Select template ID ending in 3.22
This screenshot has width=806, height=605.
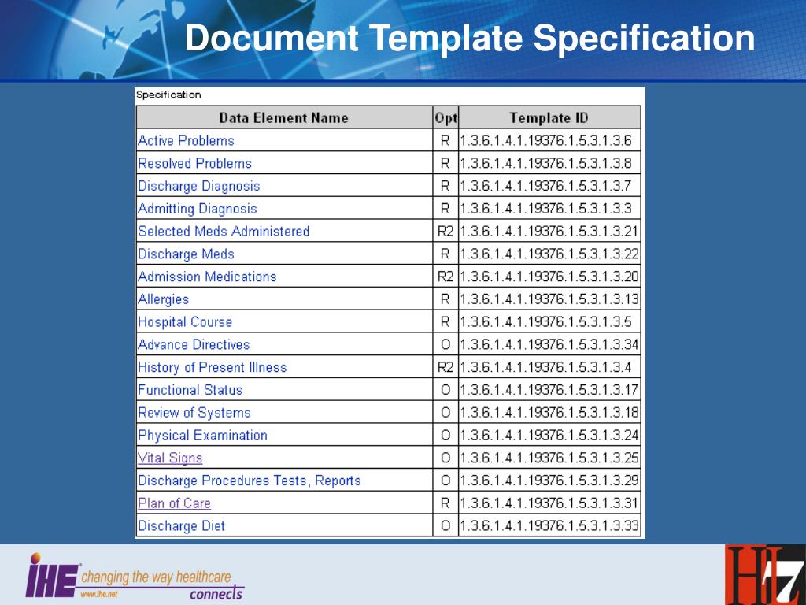549,254
